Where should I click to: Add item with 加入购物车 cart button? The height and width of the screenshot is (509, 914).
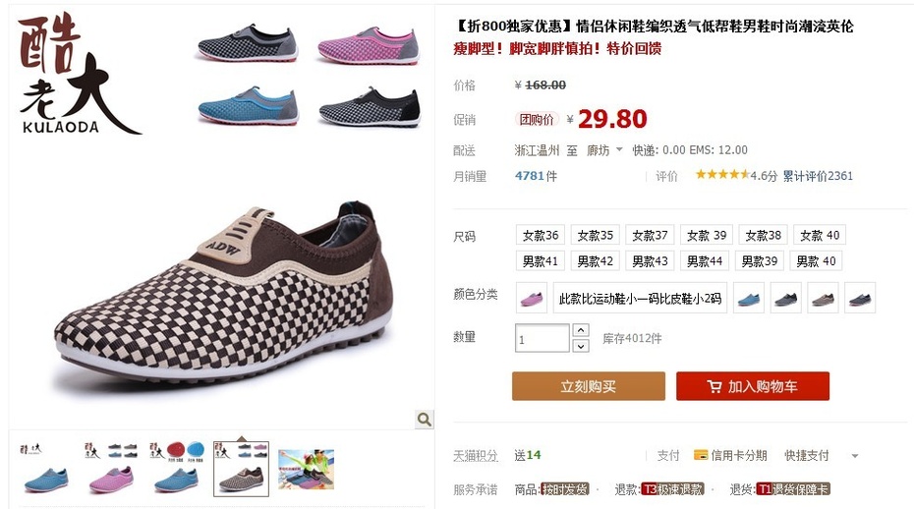click(753, 386)
